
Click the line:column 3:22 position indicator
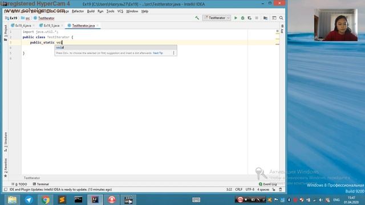click(x=229, y=190)
